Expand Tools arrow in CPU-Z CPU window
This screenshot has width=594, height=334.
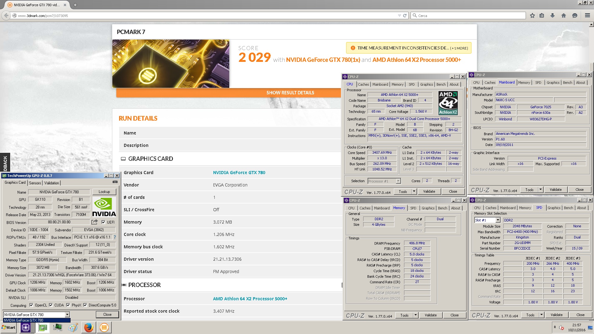(x=414, y=191)
